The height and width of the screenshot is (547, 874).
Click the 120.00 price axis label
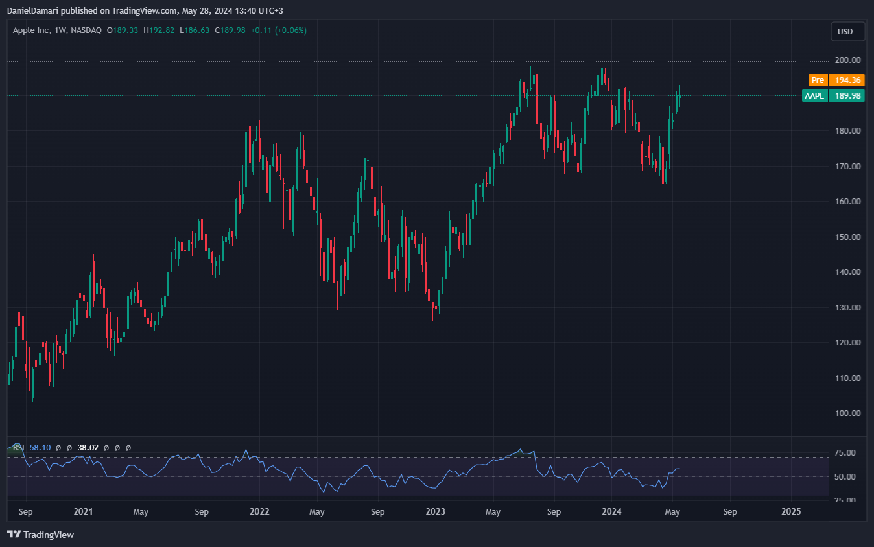click(848, 343)
